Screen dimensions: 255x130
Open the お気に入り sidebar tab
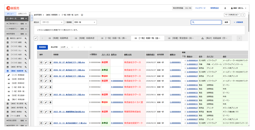pos(22,14)
